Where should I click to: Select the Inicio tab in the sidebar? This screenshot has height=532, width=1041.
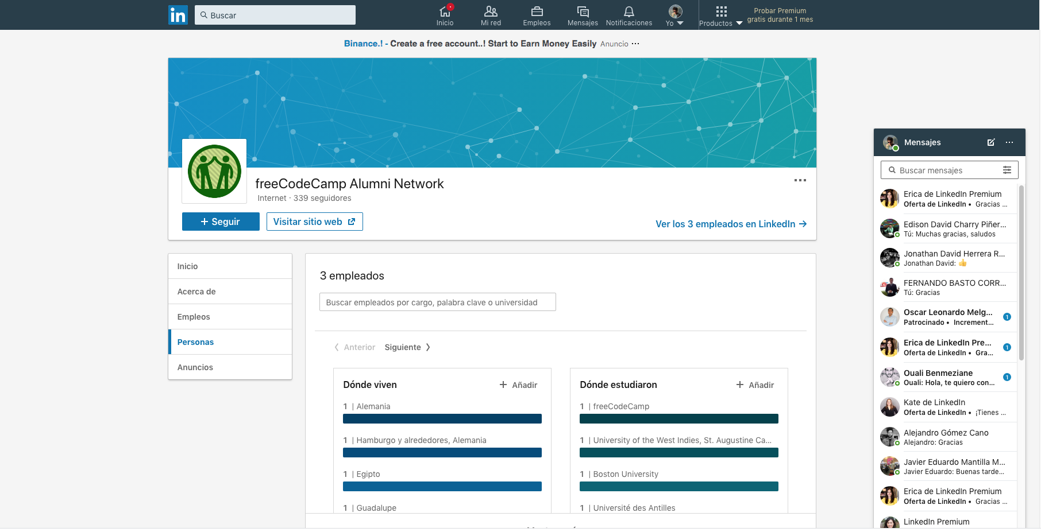230,266
